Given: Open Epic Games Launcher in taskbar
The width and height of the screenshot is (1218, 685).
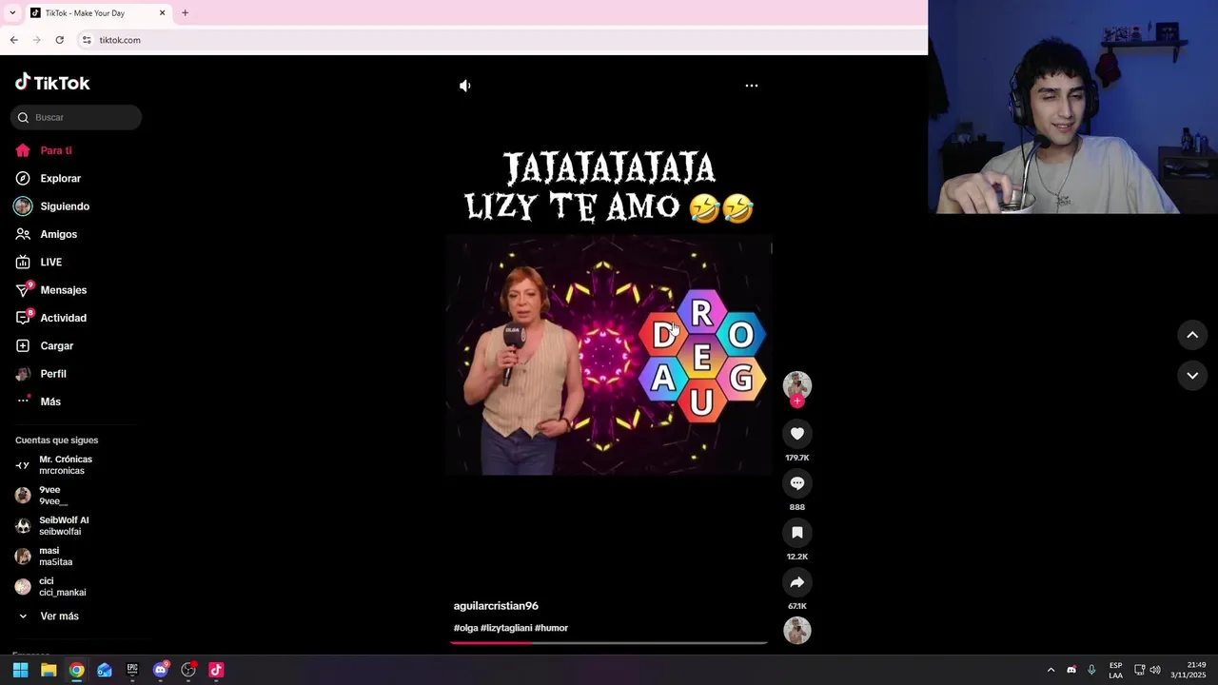Looking at the screenshot, I should click(x=132, y=670).
